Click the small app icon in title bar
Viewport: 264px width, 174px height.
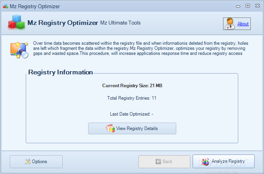click(x=5, y=6)
